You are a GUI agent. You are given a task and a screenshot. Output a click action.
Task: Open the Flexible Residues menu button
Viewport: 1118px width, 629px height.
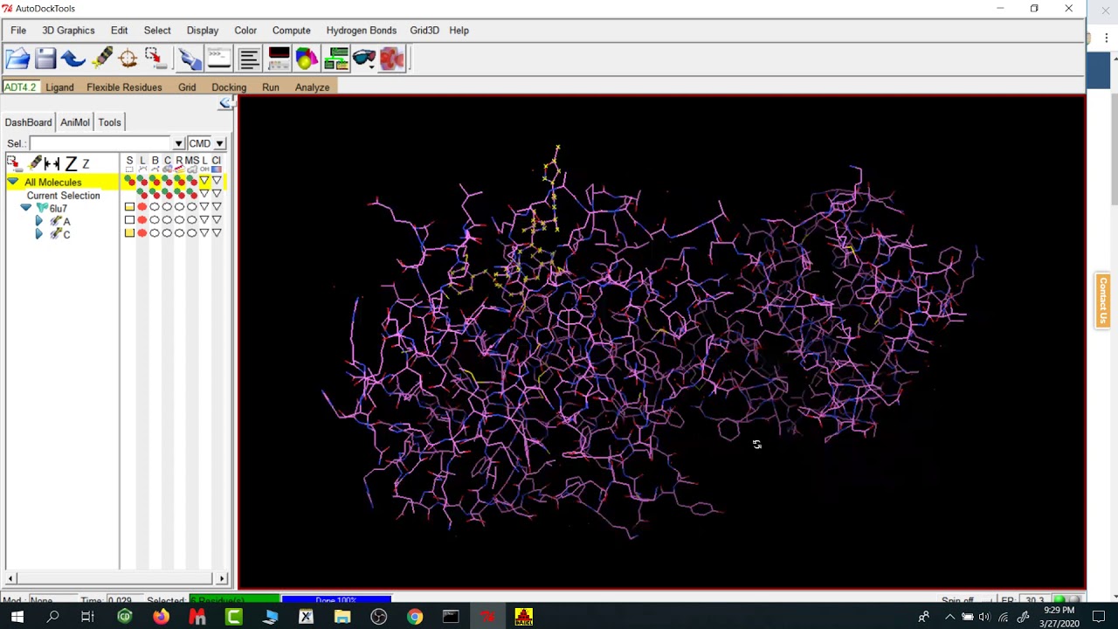[x=124, y=87]
